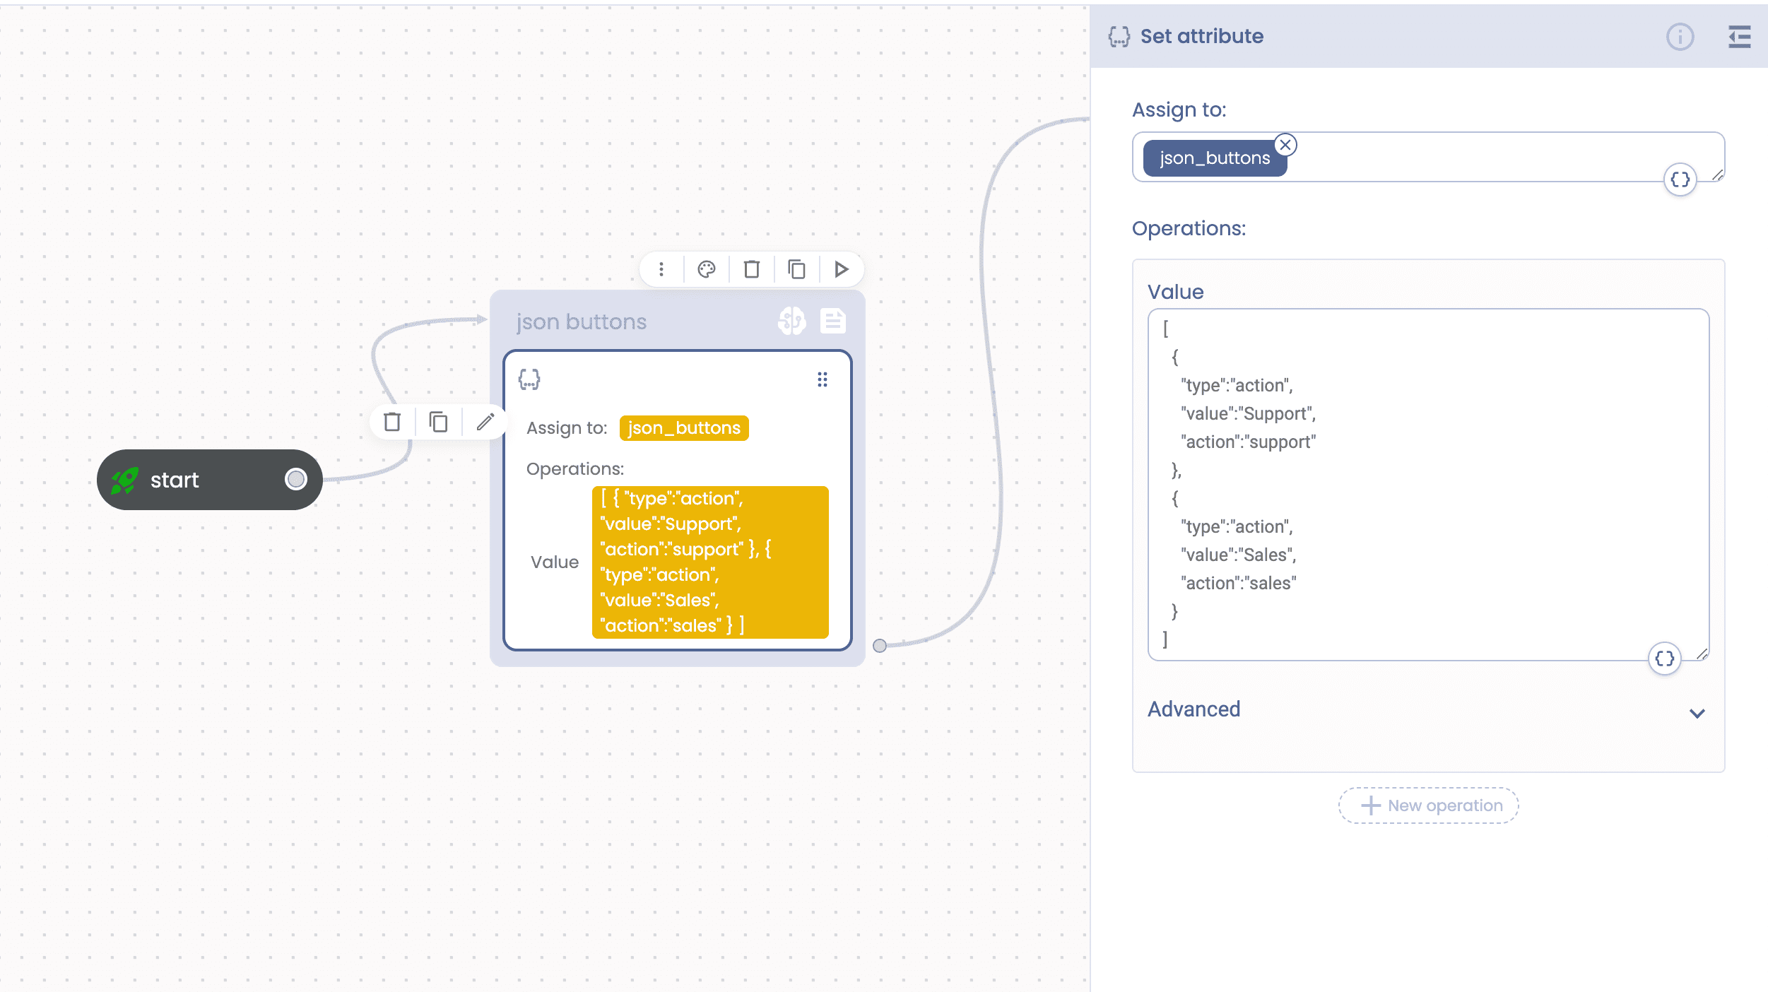Insert attribute in Assign to field via braces button
This screenshot has height=992, width=1768.
point(1680,179)
